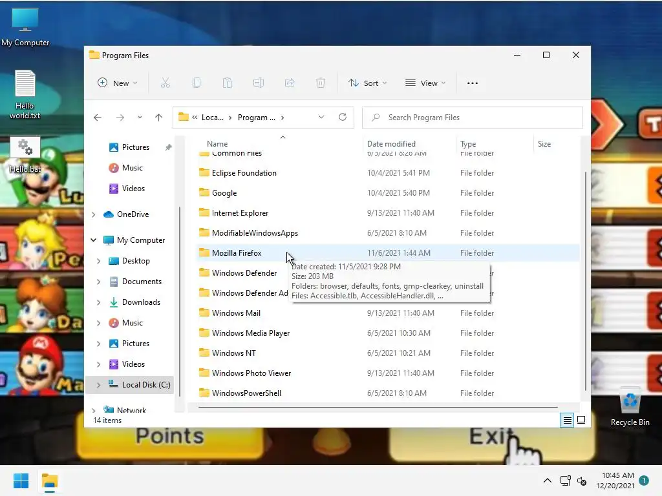
Task: Go forward with the right arrow
Action: tap(120, 118)
